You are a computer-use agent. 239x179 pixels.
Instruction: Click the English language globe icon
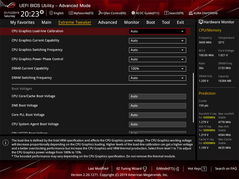51,13
